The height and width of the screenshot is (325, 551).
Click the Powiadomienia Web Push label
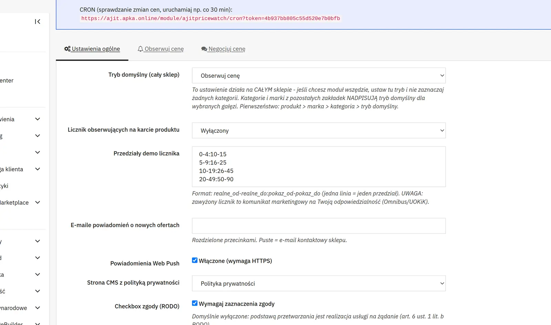tap(145, 263)
